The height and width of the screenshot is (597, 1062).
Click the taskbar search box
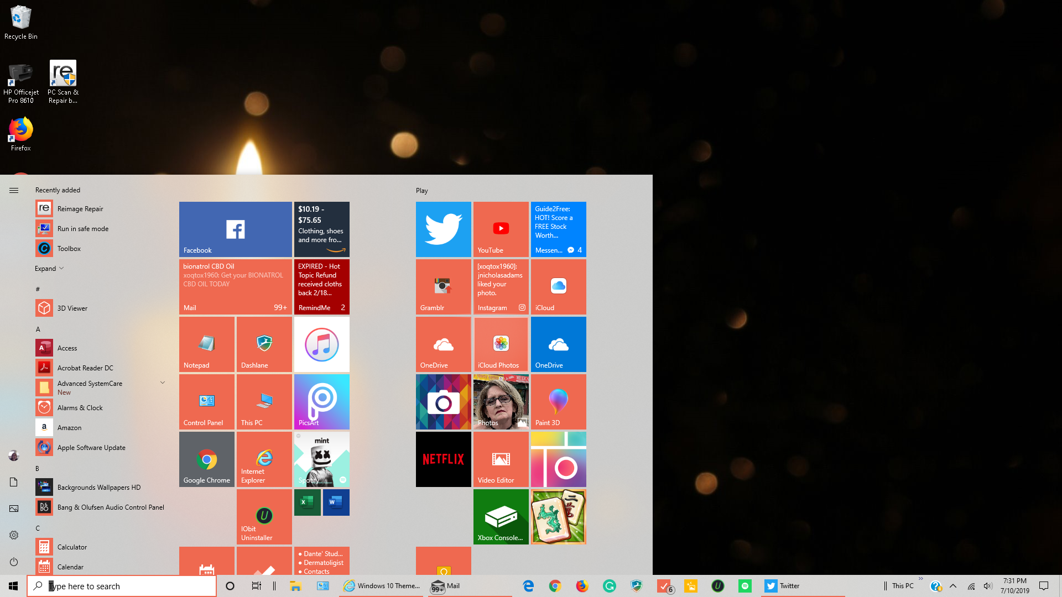[122, 585]
